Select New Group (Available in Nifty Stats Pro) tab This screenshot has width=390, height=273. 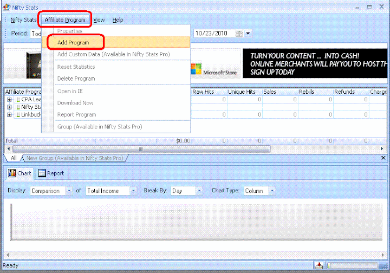[75, 158]
